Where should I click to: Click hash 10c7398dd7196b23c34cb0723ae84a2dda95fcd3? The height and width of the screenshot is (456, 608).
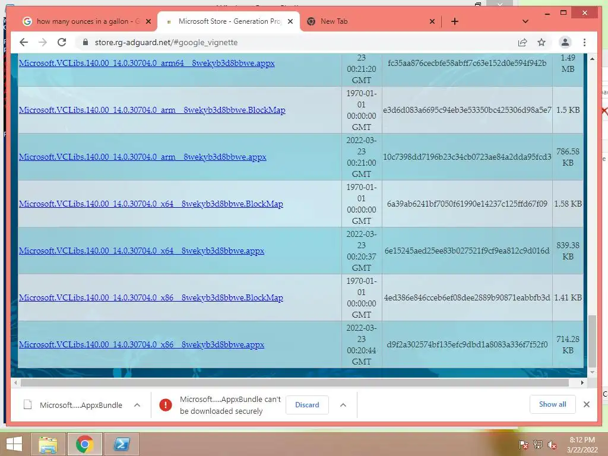[x=467, y=157]
